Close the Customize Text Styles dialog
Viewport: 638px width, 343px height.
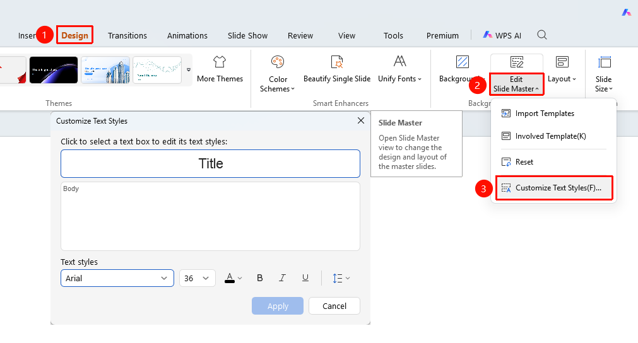click(x=360, y=120)
